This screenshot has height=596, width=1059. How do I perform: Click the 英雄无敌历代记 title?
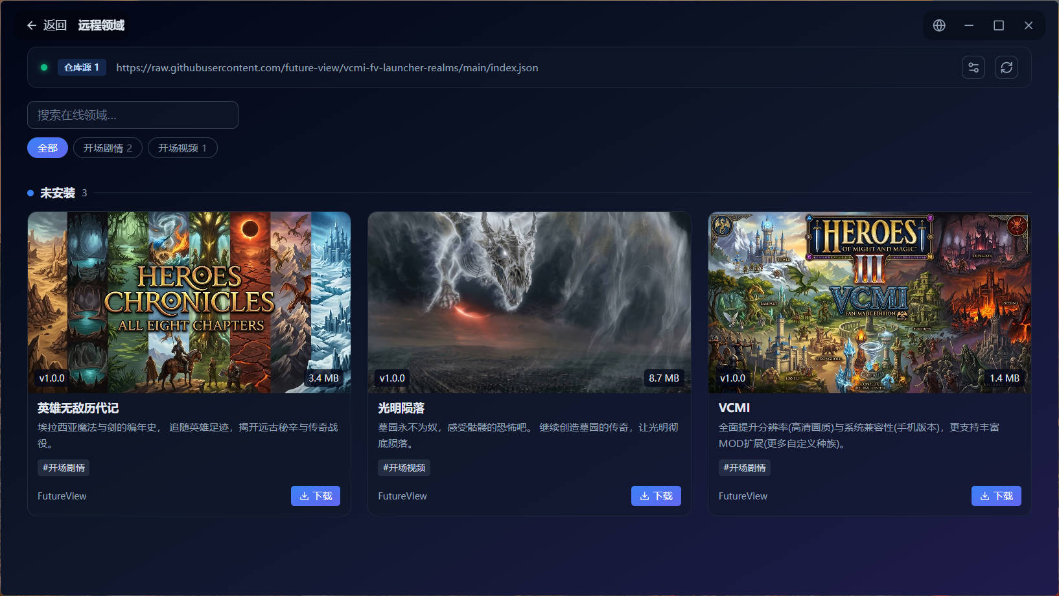tap(78, 408)
